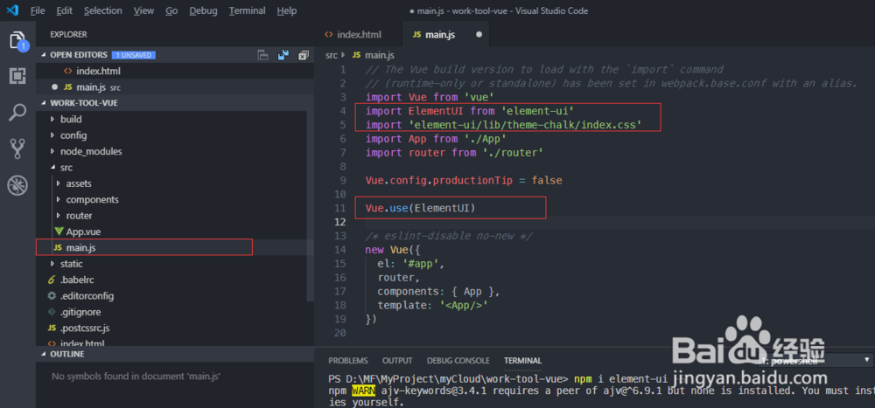This screenshot has width=875, height=408.
Task: Click the src breadcrumb above the editor
Action: point(332,55)
